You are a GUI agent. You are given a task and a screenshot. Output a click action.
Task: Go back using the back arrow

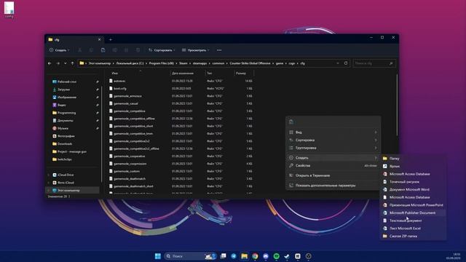point(50,63)
